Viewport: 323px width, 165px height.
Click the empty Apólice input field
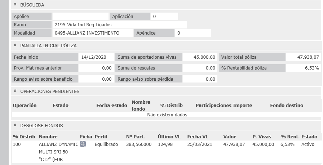tap(80, 17)
